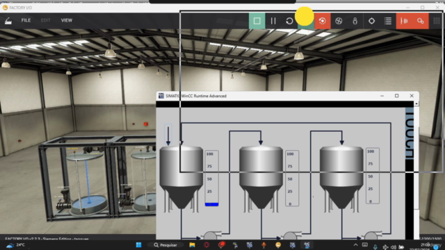
Task: Click the third tank in WinCC Runtime
Action: pyautogui.click(x=341, y=178)
